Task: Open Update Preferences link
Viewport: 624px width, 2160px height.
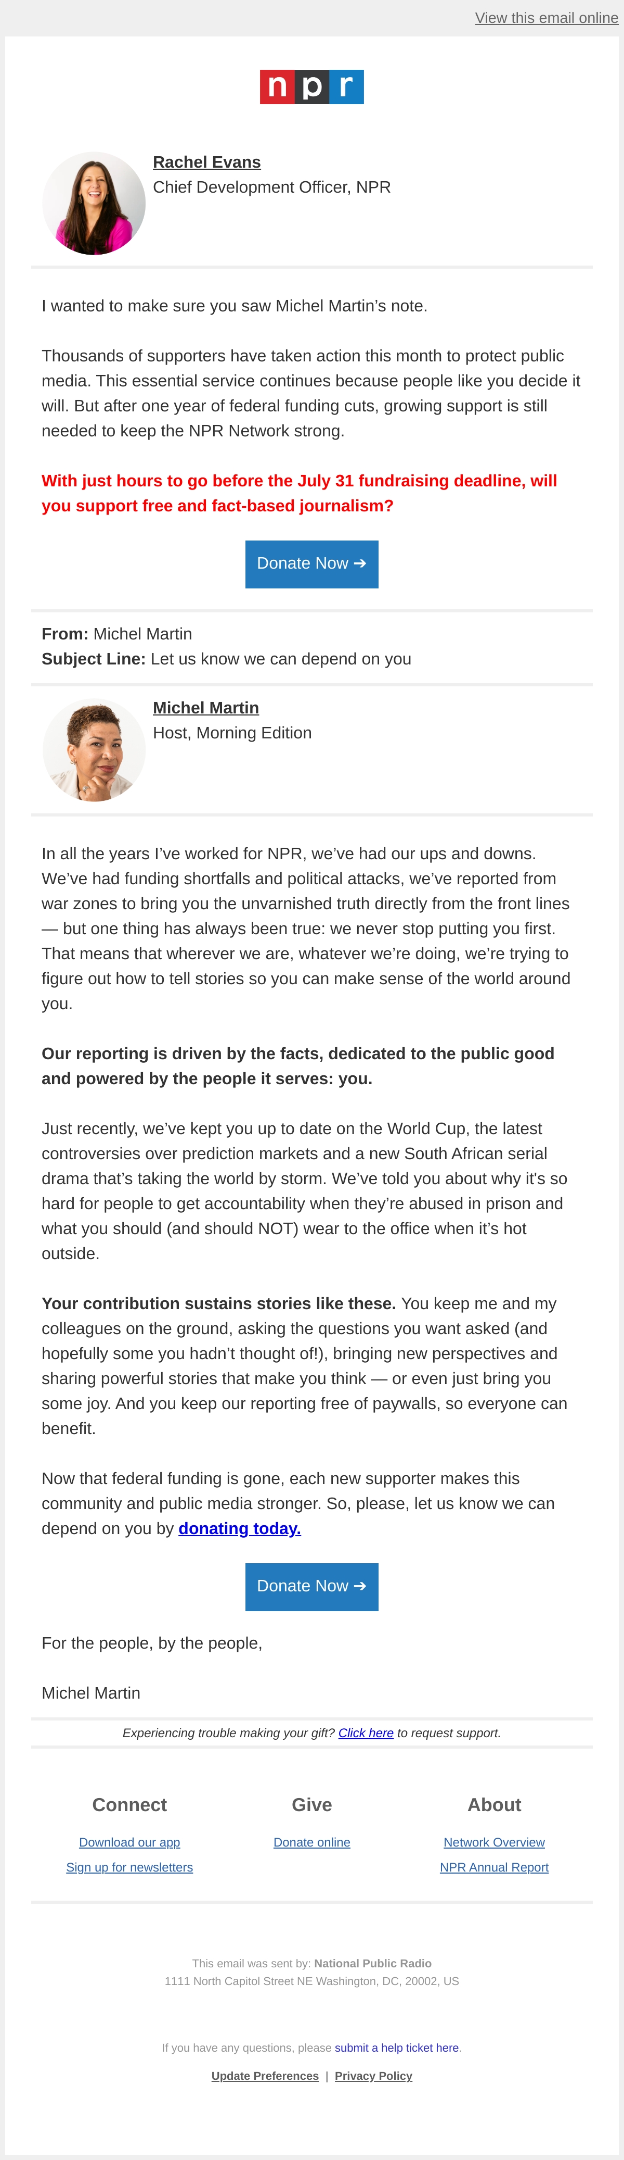Action: click(265, 2075)
